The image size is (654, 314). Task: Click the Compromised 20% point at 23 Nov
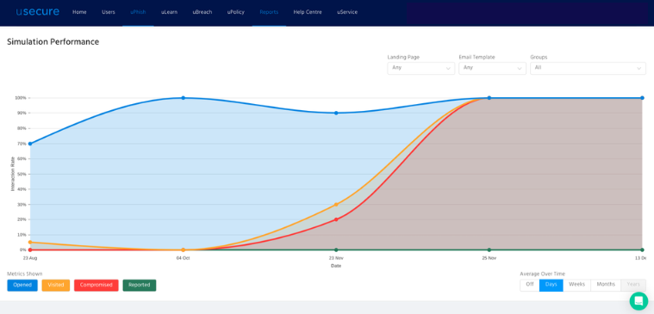pos(336,219)
